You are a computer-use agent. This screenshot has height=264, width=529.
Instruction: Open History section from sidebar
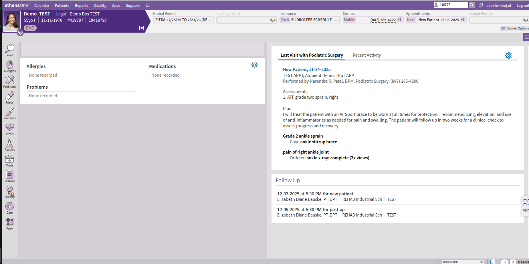pyautogui.click(x=10, y=176)
